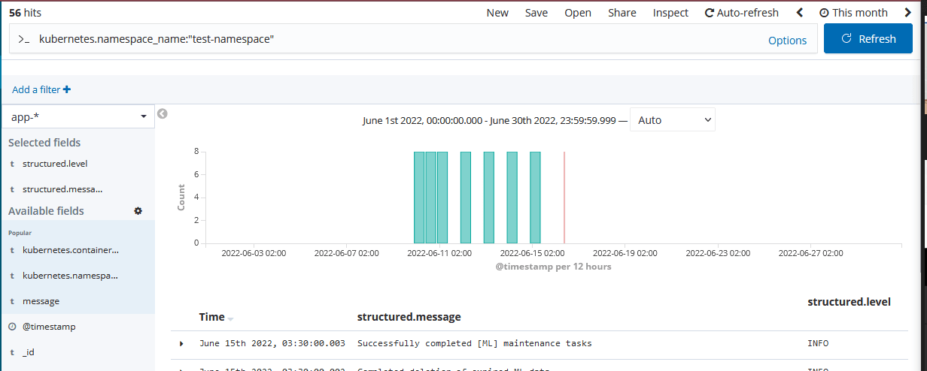
Task: Click the query input containing test-namespace
Action: (x=376, y=38)
